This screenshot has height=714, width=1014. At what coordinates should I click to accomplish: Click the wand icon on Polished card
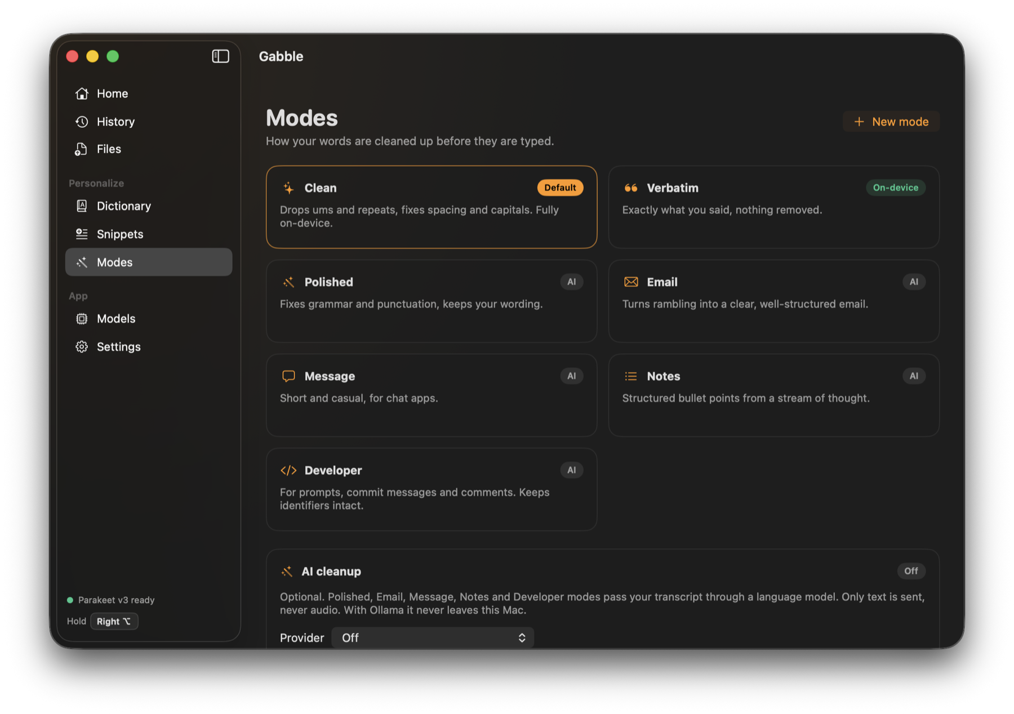(x=288, y=282)
